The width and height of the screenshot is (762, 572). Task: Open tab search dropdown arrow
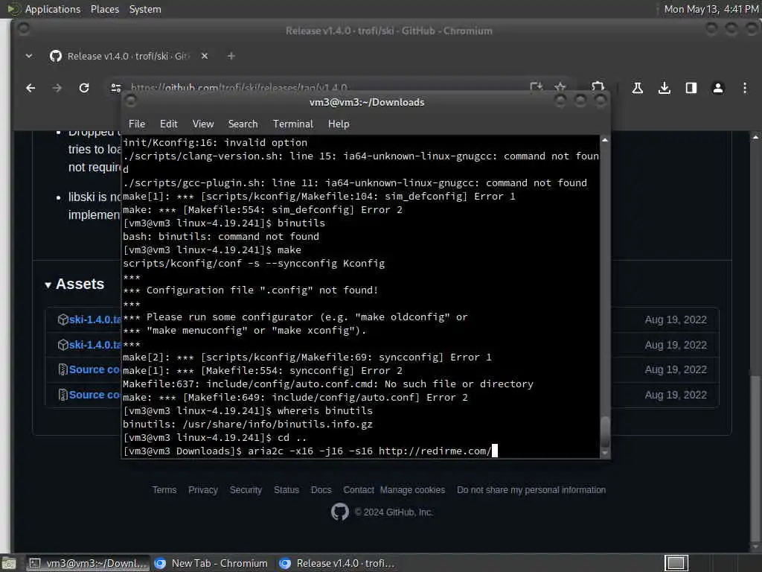pos(29,56)
